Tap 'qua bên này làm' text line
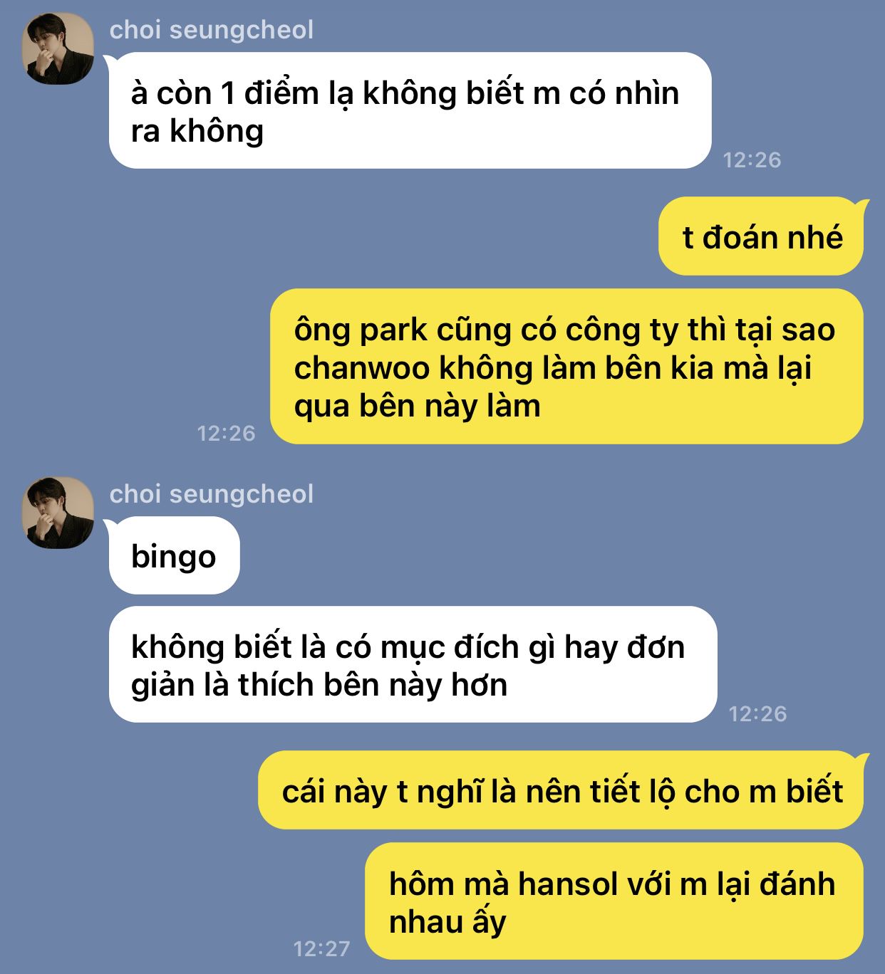This screenshot has width=885, height=974. [417, 407]
